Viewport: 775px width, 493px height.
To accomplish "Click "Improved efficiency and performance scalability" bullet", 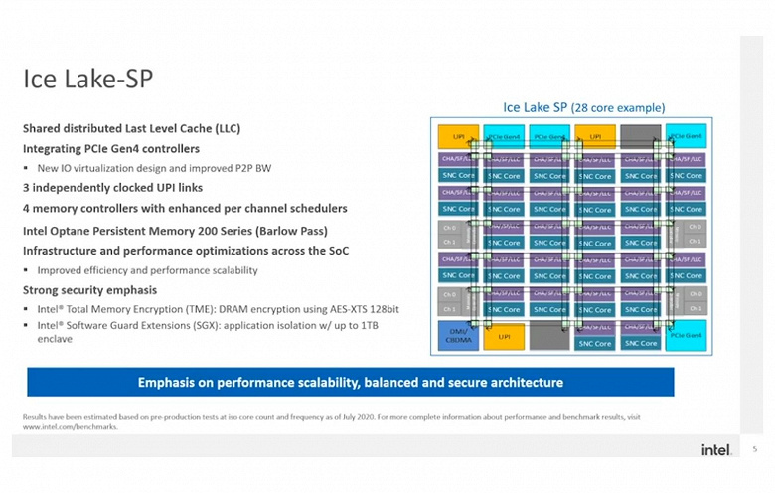I will click(147, 270).
